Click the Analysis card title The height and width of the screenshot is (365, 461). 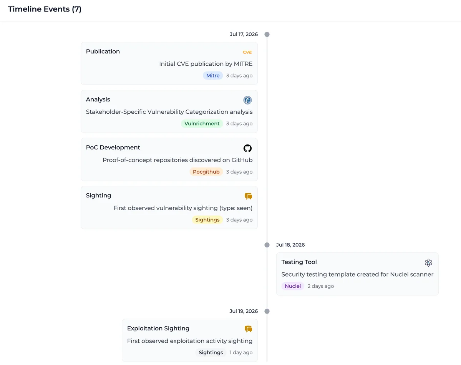point(98,100)
